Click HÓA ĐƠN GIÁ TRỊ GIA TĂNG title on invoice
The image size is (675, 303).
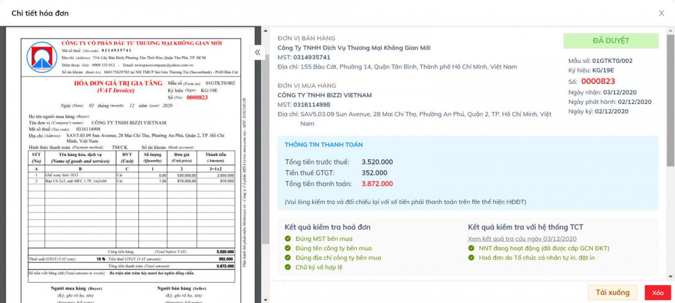(x=118, y=83)
